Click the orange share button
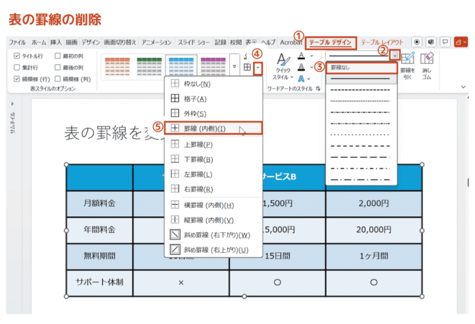Image resolution: width=475 pixels, height=324 pixels. [x=461, y=42]
